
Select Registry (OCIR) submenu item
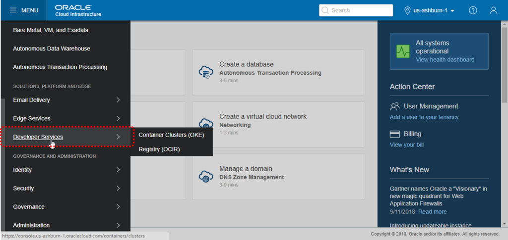coord(171,149)
